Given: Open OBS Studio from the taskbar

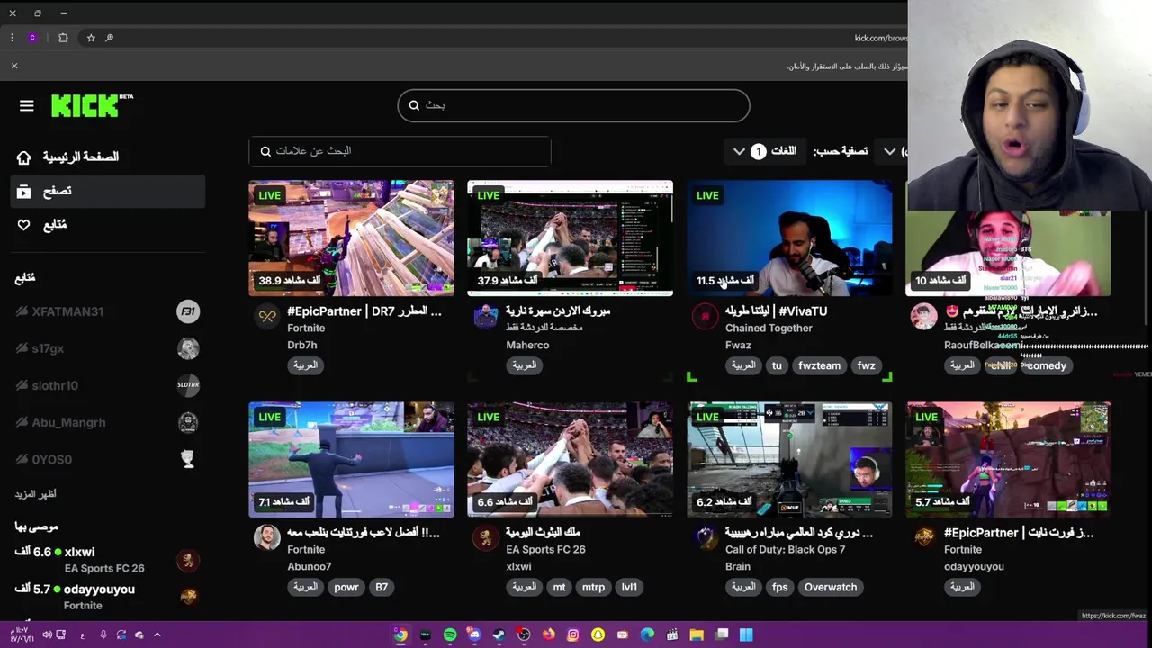Looking at the screenshot, I should pyautogui.click(x=524, y=634).
